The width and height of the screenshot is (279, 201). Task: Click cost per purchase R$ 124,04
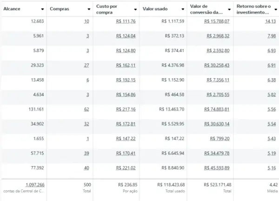pos(126,36)
